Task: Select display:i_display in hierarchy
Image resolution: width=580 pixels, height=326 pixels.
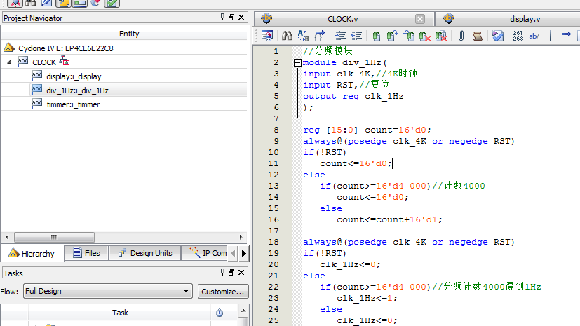Action: (x=74, y=76)
